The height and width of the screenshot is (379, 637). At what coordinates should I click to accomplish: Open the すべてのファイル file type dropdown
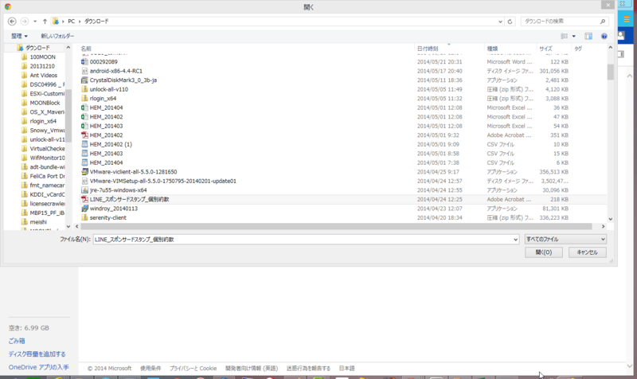point(565,239)
